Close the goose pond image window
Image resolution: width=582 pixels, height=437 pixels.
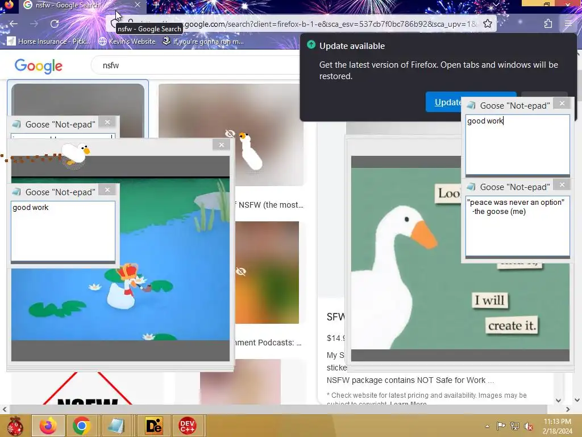(x=221, y=145)
